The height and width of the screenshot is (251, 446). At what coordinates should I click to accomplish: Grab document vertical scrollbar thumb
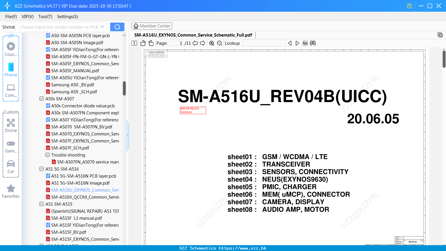[x=444, y=59]
